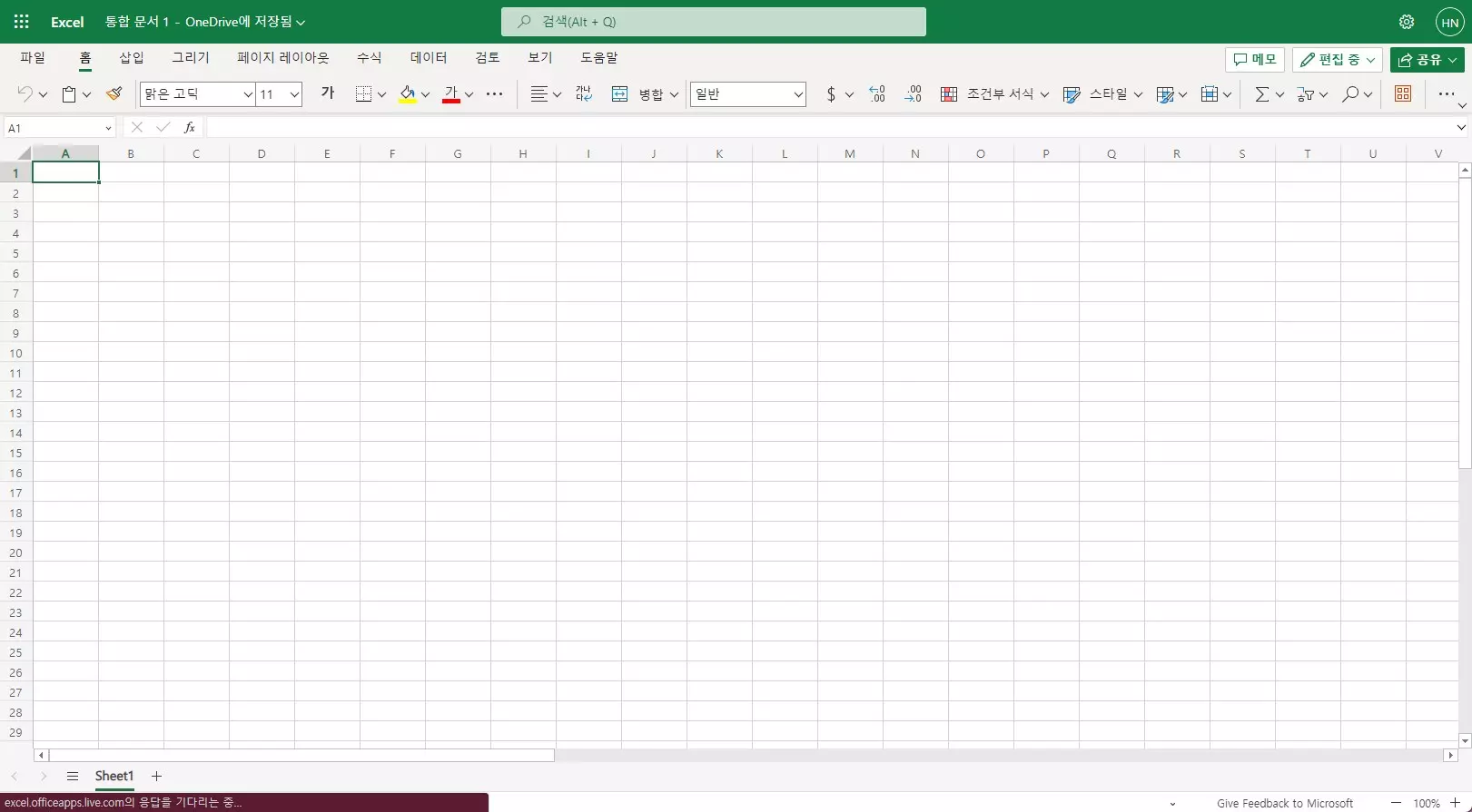Viewport: 1472px width, 812px height.
Task: Open settings gear icon
Action: click(x=1407, y=22)
